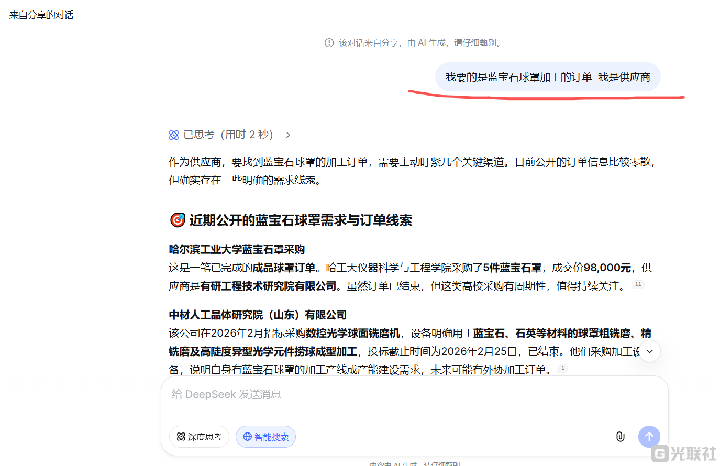The height and width of the screenshot is (466, 720).
Task: Click the subheading 哈尔滨工业大学蓝宝石罩采购
Action: click(x=237, y=249)
